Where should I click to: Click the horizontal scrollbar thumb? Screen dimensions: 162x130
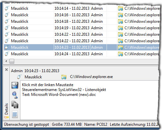pyautogui.click(x=12, y=61)
